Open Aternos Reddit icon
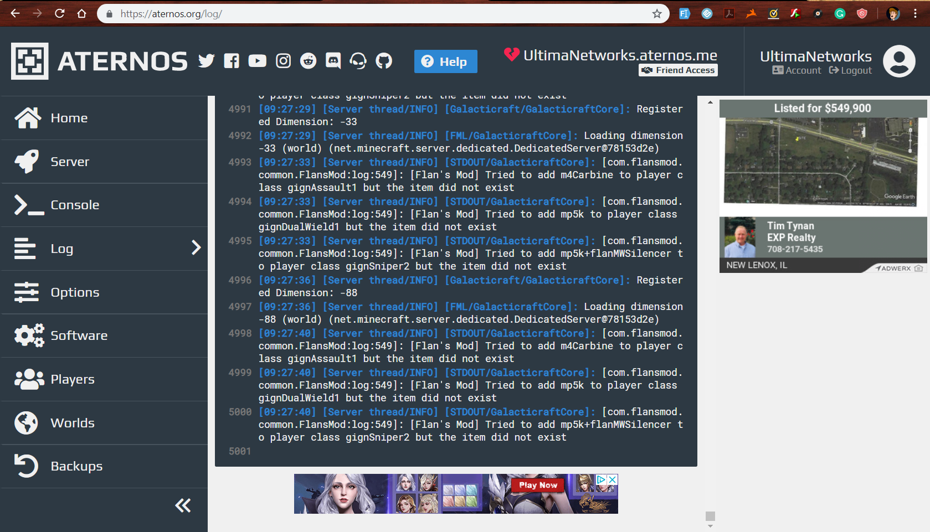930x532 pixels. click(309, 61)
